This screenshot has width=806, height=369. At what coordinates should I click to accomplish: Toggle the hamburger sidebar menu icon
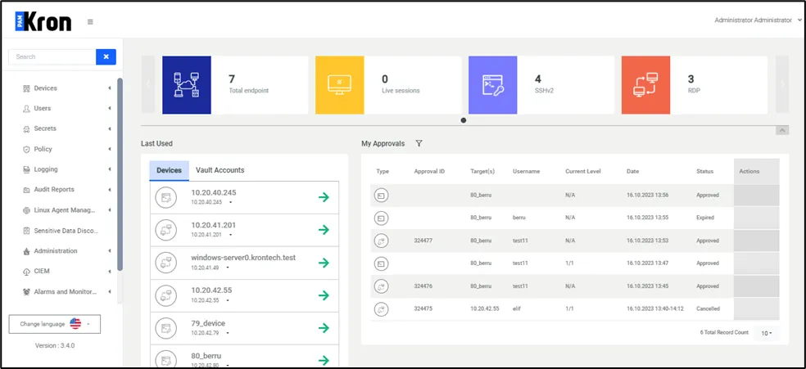[90, 22]
